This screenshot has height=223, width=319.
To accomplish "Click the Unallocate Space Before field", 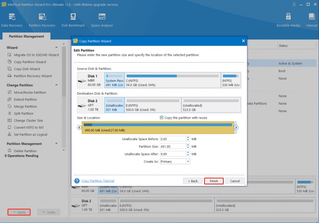I will [173, 139].
